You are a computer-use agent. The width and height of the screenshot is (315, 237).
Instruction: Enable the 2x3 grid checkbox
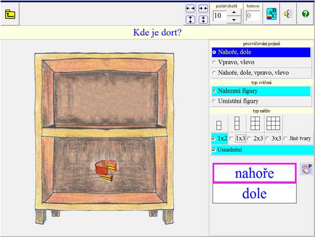click(250, 138)
